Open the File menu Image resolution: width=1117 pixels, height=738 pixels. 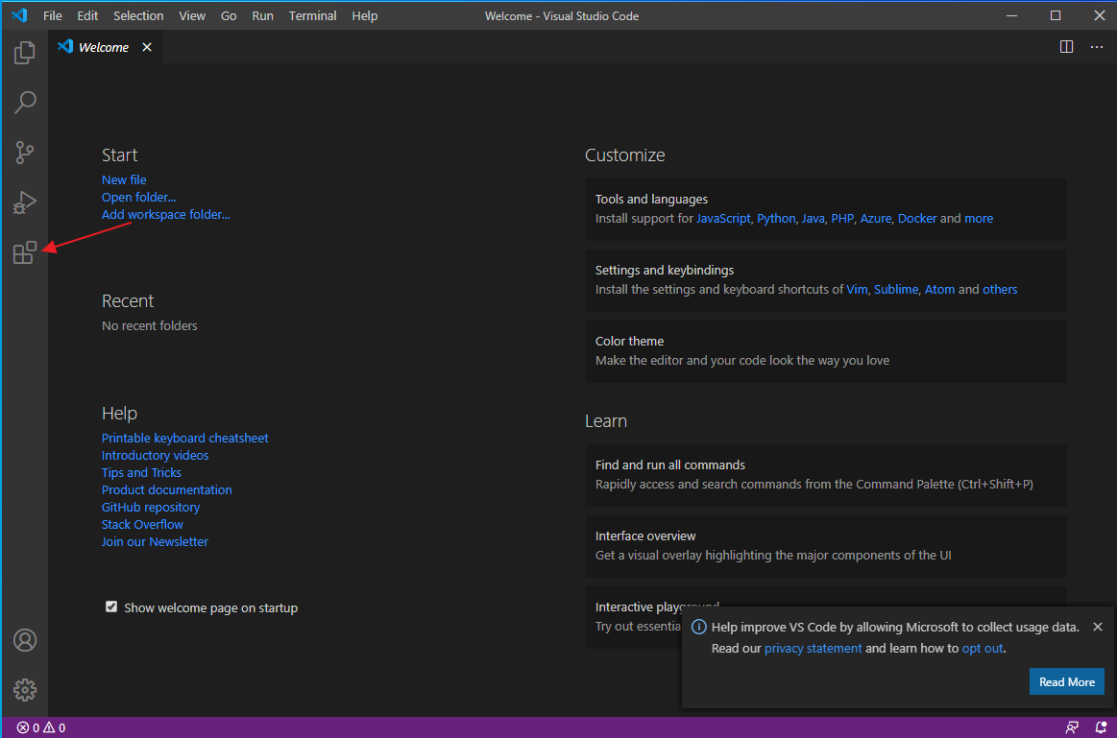pyautogui.click(x=52, y=15)
